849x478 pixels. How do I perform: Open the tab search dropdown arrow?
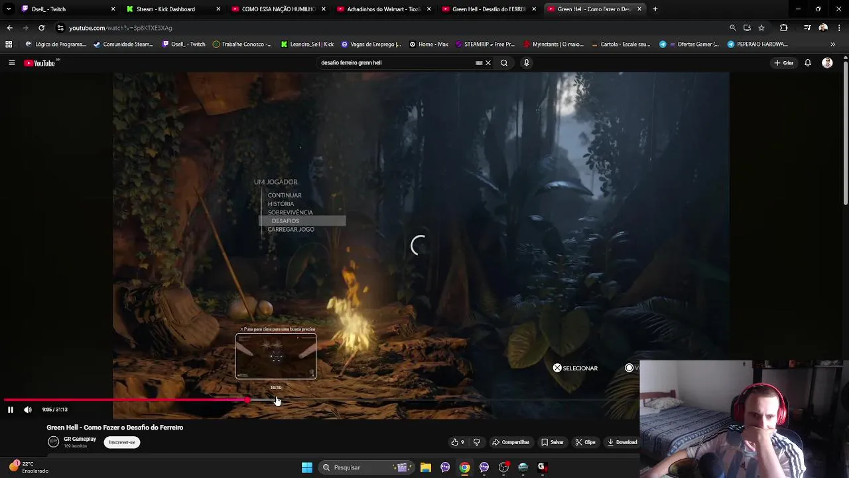coord(8,9)
